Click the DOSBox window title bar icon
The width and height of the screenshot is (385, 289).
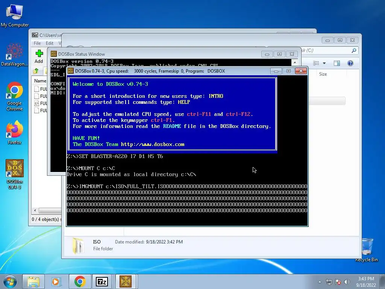(x=71, y=71)
